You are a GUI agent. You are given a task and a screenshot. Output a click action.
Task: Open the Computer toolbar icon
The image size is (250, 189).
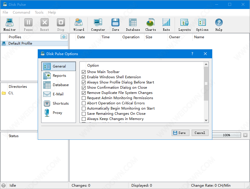tap(98, 25)
